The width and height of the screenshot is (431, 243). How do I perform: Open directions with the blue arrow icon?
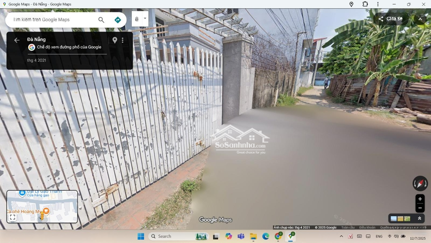pyautogui.click(x=117, y=20)
